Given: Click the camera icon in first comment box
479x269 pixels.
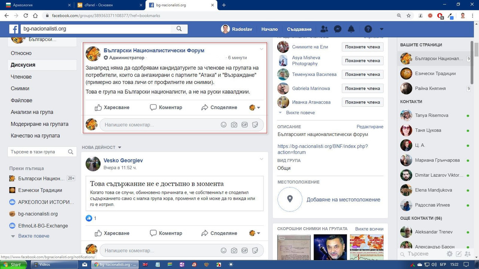Looking at the screenshot, I should click(x=234, y=125).
